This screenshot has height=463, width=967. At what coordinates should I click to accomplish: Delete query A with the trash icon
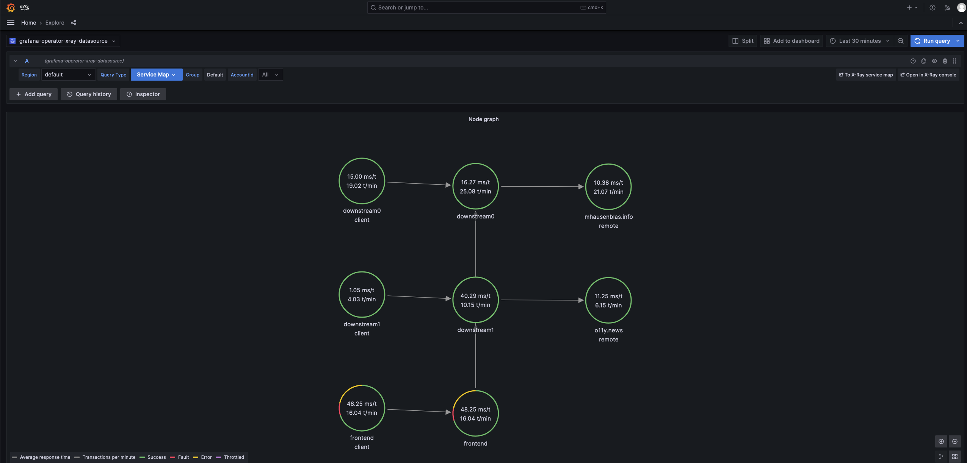(x=945, y=61)
